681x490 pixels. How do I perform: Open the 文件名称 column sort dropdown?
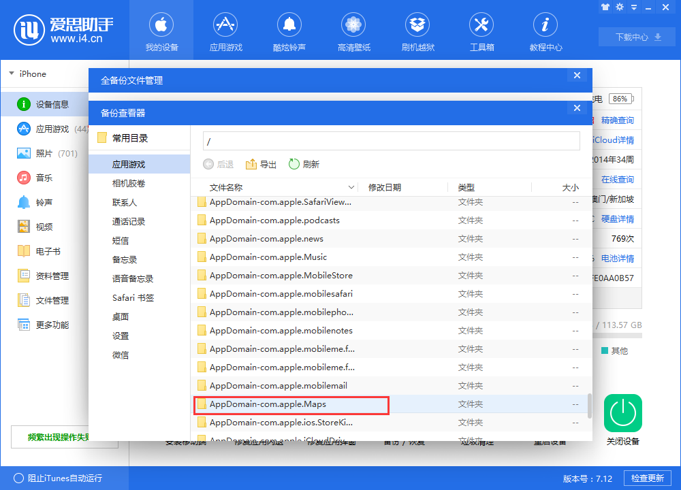352,186
